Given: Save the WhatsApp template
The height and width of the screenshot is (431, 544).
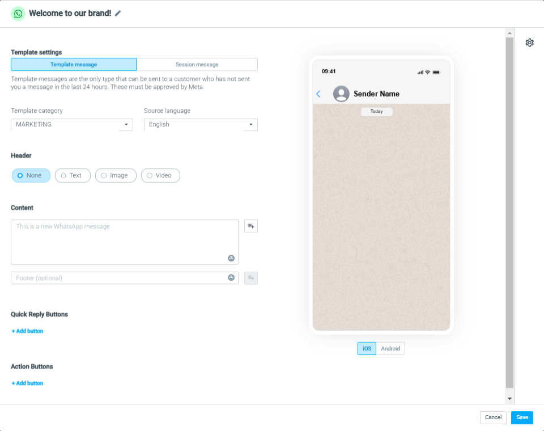Looking at the screenshot, I should click(x=522, y=417).
